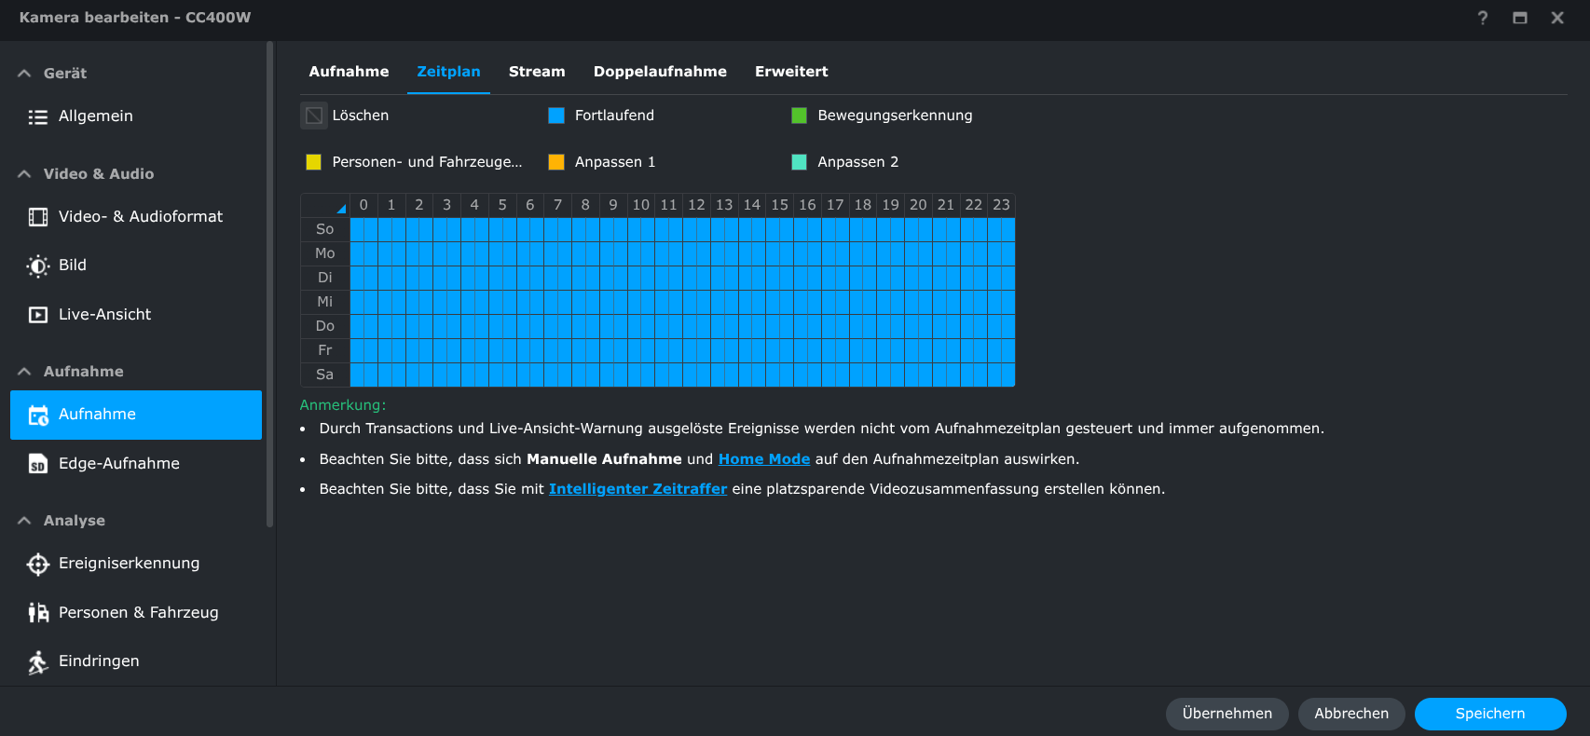Screen dimensions: 1590x736
Task: Pick the orange Anpassen 1 swatch
Action: [x=556, y=162]
